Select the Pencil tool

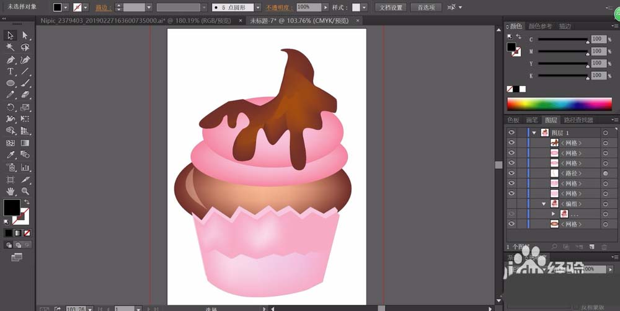pos(11,95)
